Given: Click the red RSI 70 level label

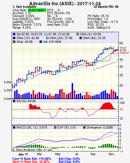Looking at the screenshot, I should pyautogui.click(x=121, y=109).
